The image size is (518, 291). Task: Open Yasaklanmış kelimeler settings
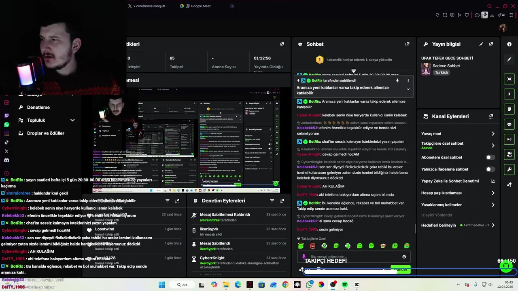(458, 205)
